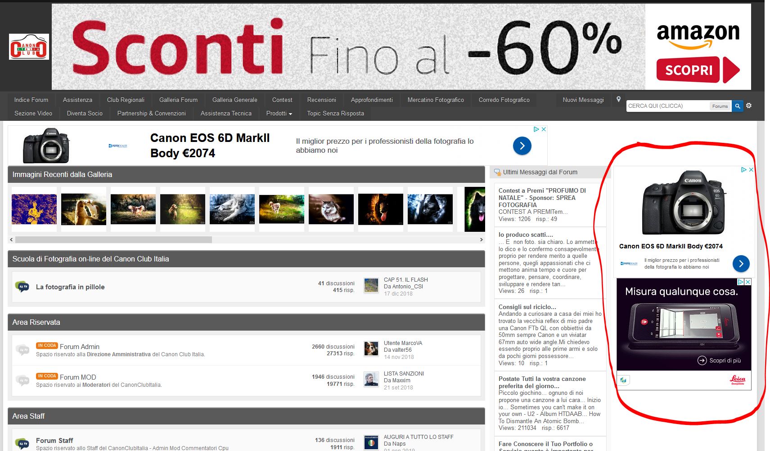Open the black wolf gallery thumbnail
The height and width of the screenshot is (451, 770).
(430, 209)
